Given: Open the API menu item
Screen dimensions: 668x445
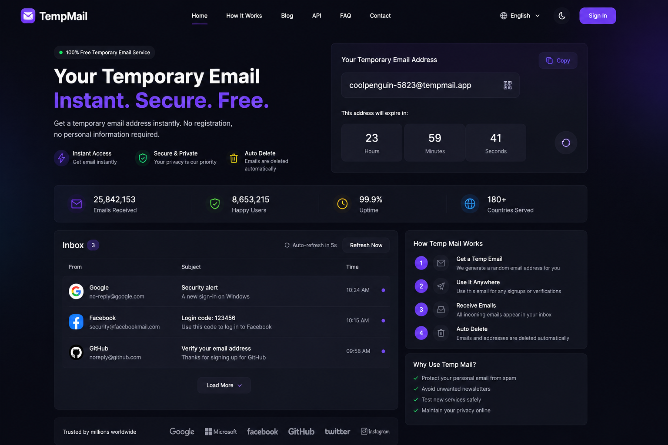Looking at the screenshot, I should pos(317,16).
